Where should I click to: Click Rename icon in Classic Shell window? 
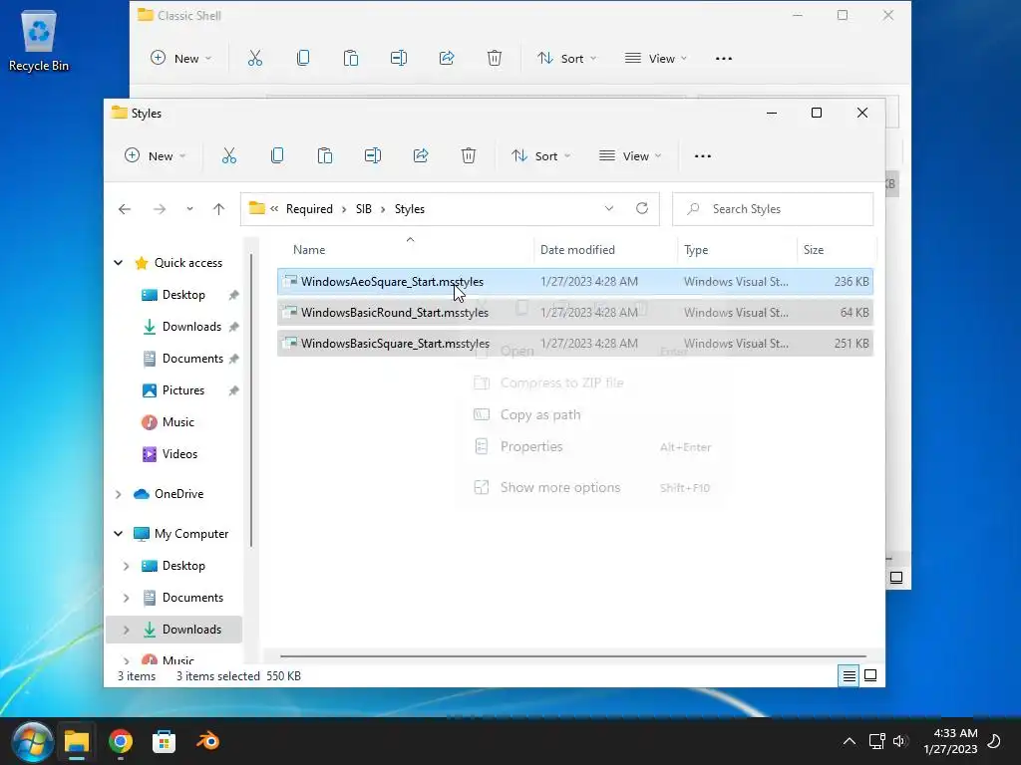(x=399, y=59)
